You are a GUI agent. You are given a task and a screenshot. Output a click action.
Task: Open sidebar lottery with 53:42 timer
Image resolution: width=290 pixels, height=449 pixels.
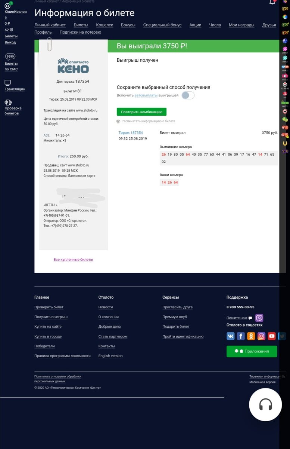click(x=285, y=58)
